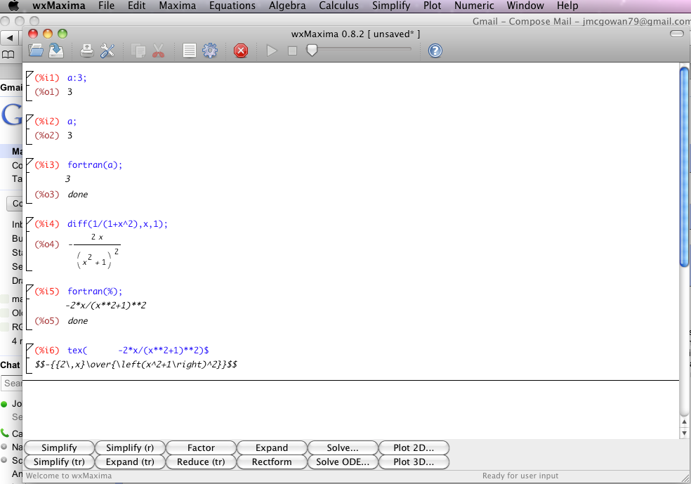Screen dimensions: 691x484
Task: Stop animation with the square icon
Action: 292,51
